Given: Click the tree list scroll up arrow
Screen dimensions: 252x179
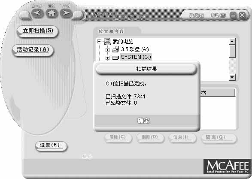Looking at the screenshot, I should [232, 41].
